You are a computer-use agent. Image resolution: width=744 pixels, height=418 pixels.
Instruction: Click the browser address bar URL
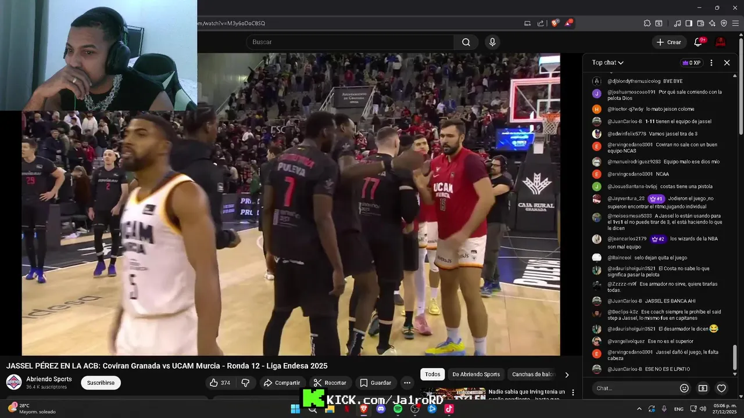coord(231,23)
